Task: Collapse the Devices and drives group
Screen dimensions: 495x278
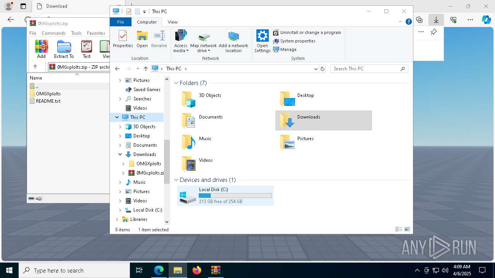Action: pyautogui.click(x=176, y=180)
